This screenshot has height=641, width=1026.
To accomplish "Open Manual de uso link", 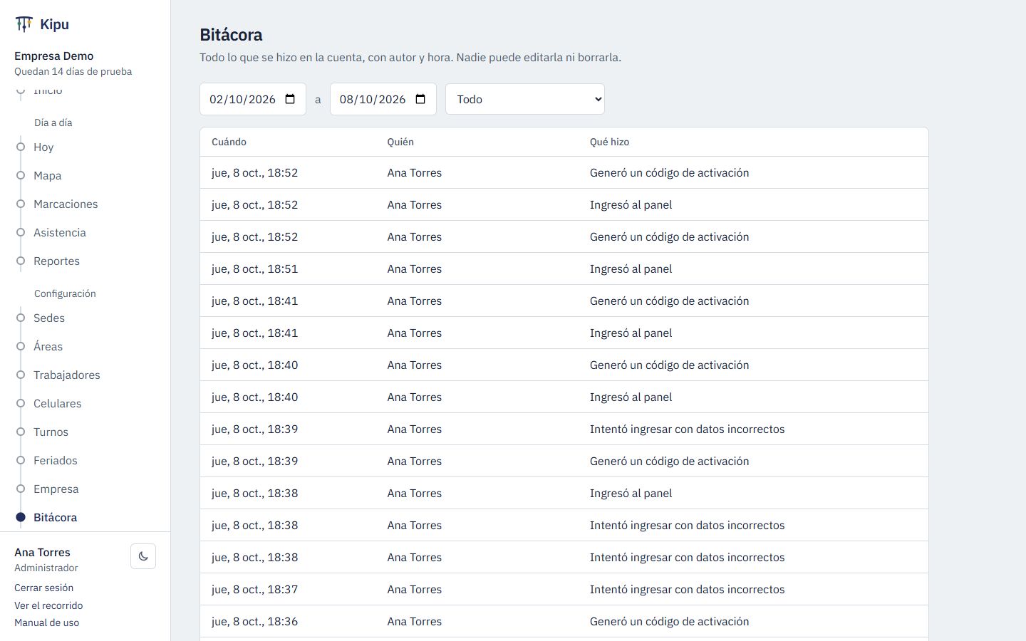I will 46,622.
